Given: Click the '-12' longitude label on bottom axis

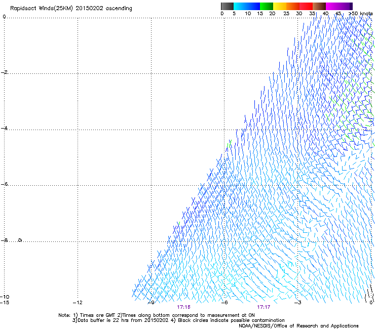Looking at the screenshot, I should [x=78, y=303].
